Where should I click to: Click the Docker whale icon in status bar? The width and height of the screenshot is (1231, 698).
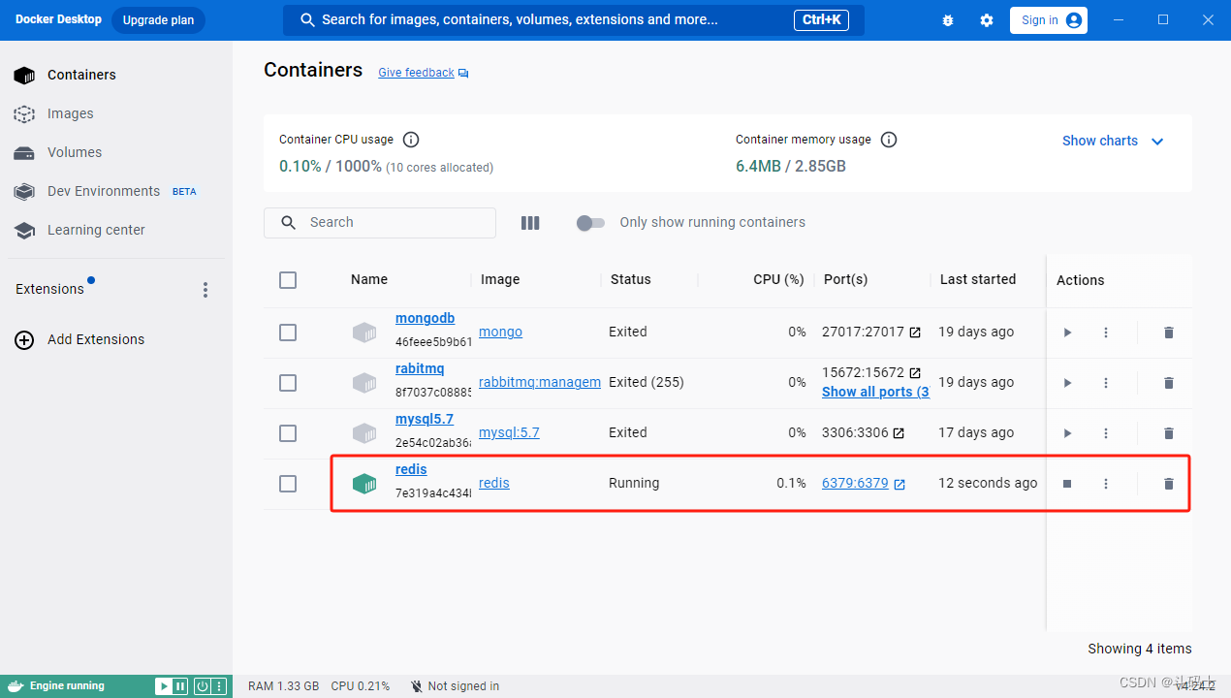pos(15,686)
